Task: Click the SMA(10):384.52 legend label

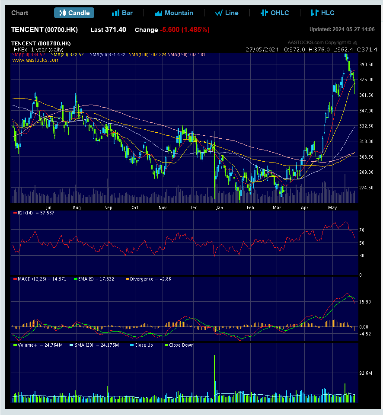Action: point(29,54)
